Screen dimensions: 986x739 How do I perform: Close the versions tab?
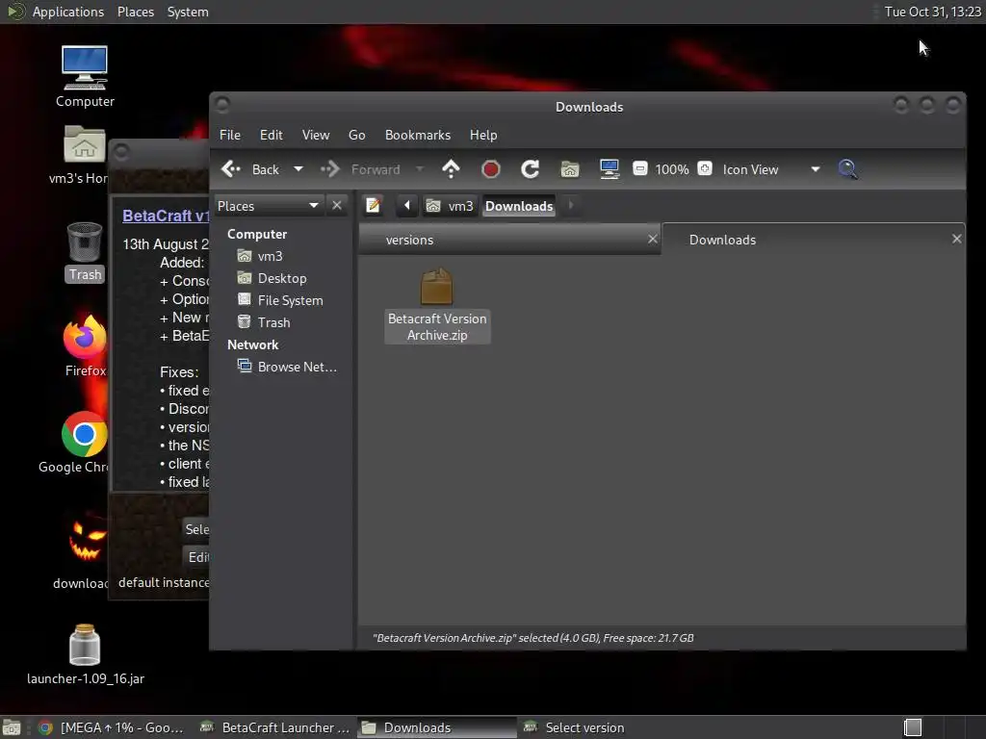[653, 239]
